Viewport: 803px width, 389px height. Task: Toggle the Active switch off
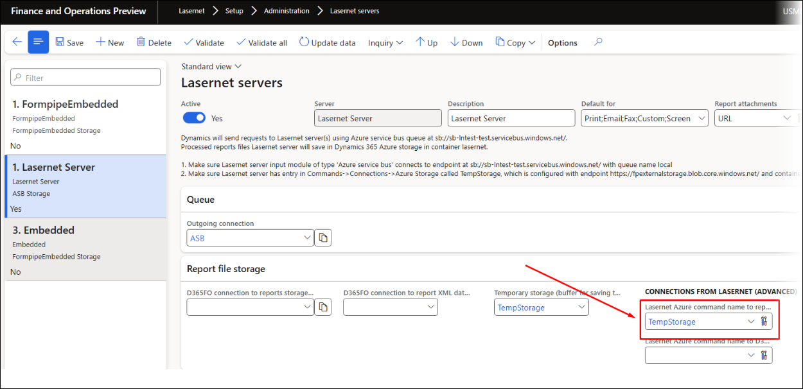[x=194, y=118]
